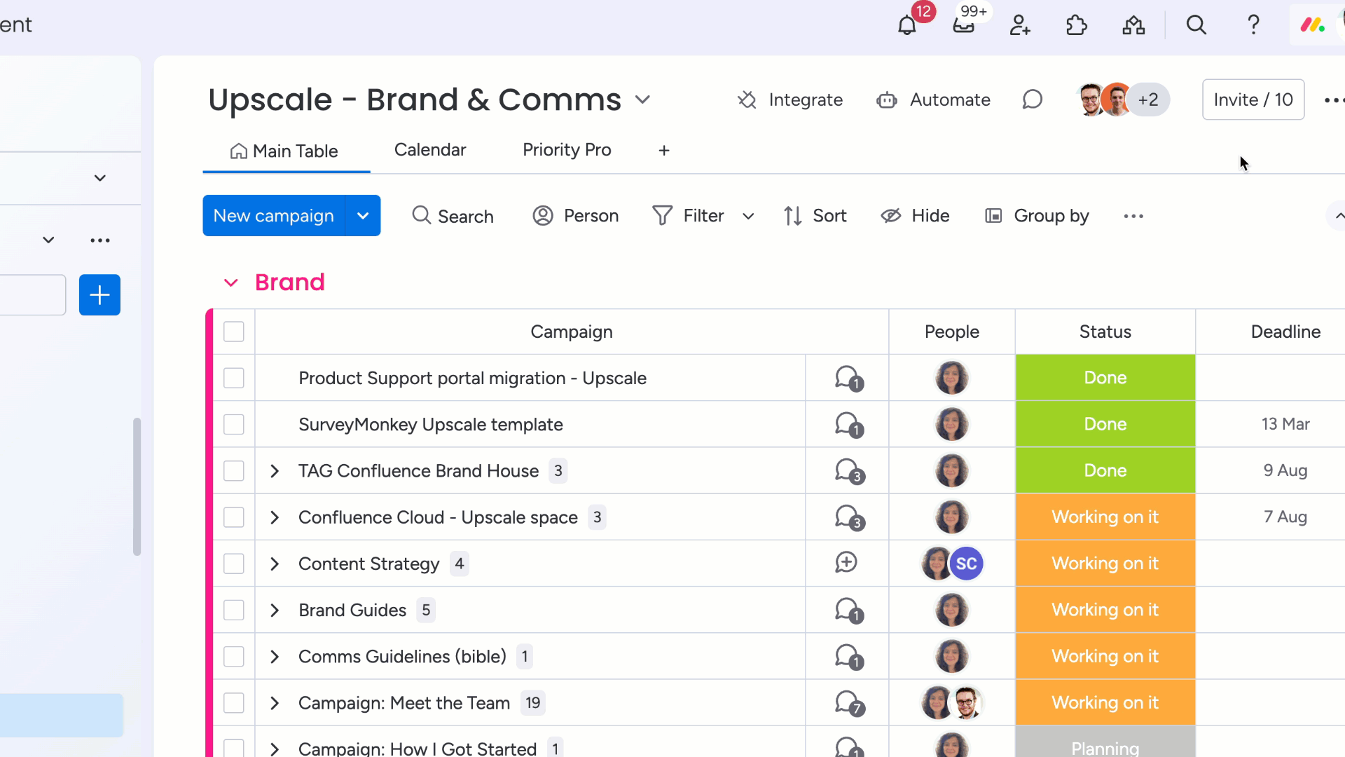Screen dimensions: 1345x757
Task: Toggle checkbox for Product Support portal row
Action: [234, 377]
